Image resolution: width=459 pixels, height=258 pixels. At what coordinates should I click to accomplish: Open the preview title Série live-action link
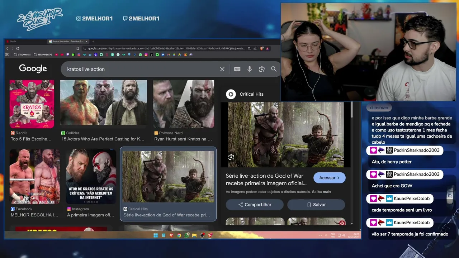pyautogui.click(x=266, y=180)
